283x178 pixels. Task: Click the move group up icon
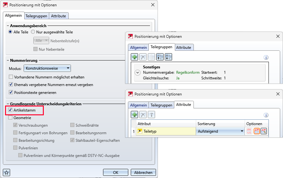click(x=160, y=57)
